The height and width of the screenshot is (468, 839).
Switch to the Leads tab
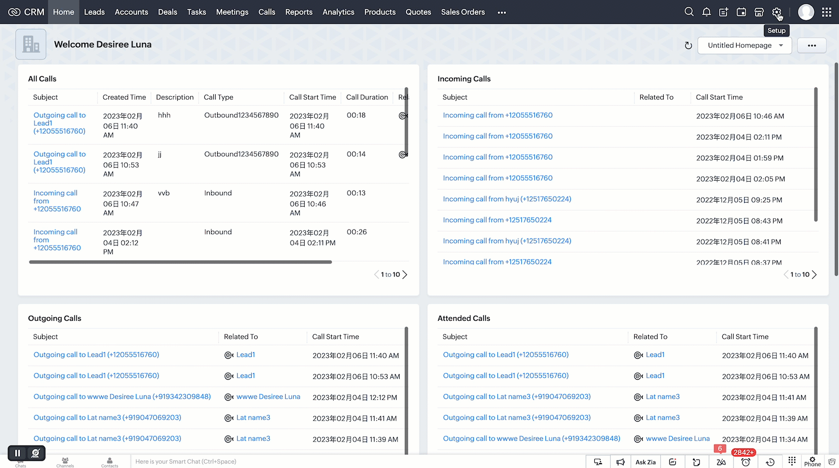(94, 12)
